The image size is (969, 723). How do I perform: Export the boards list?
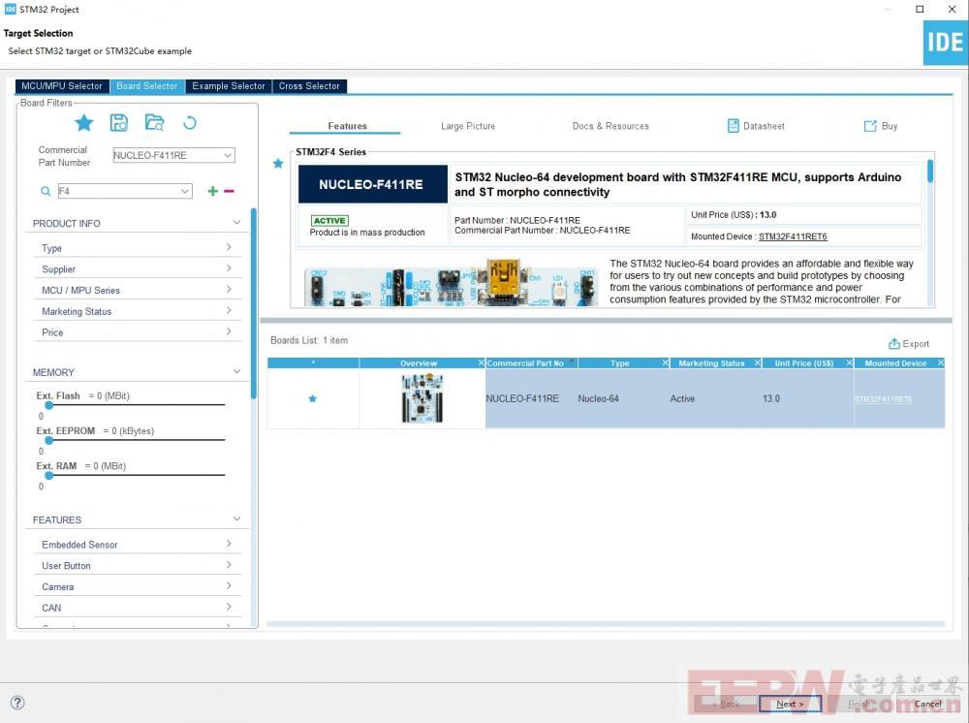(x=909, y=344)
